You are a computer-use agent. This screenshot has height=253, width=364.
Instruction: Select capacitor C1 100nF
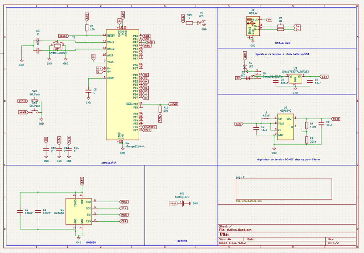click(38, 211)
